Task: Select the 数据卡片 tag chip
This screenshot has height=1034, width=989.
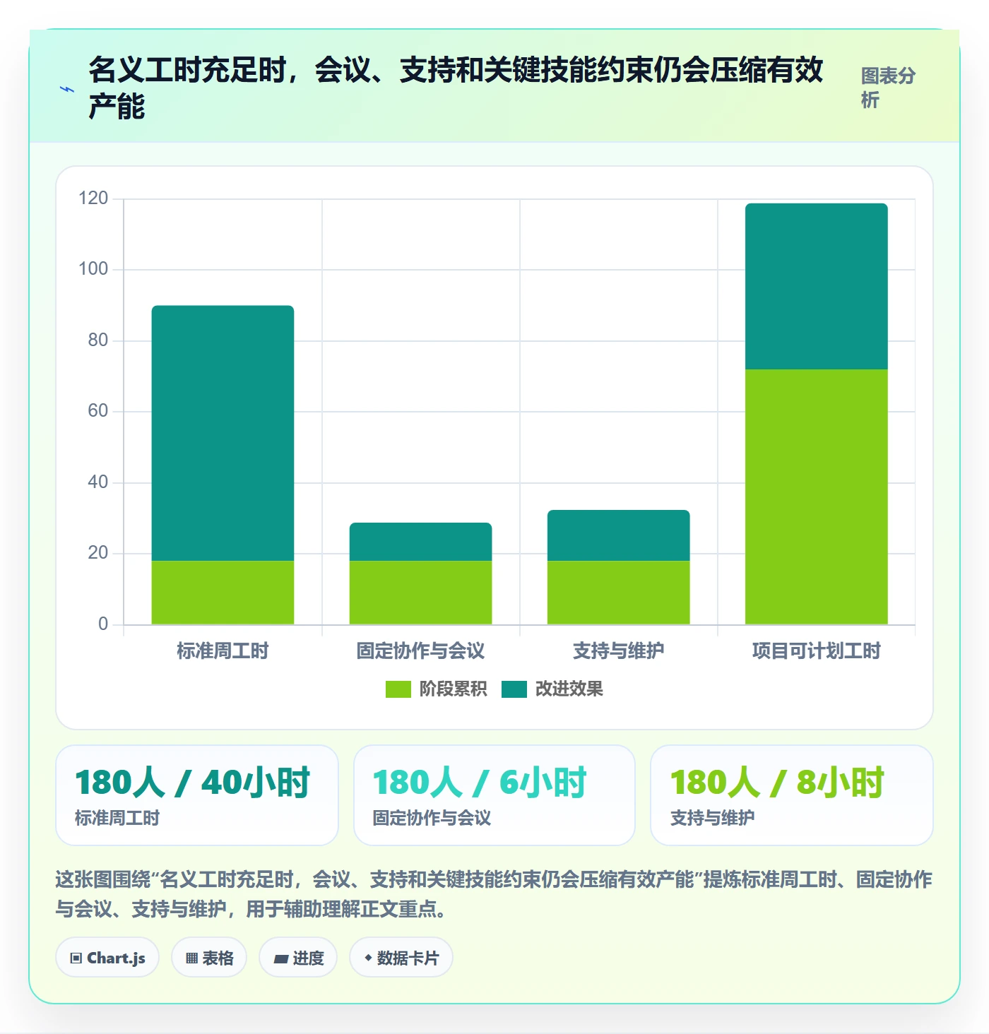Action: tap(401, 958)
